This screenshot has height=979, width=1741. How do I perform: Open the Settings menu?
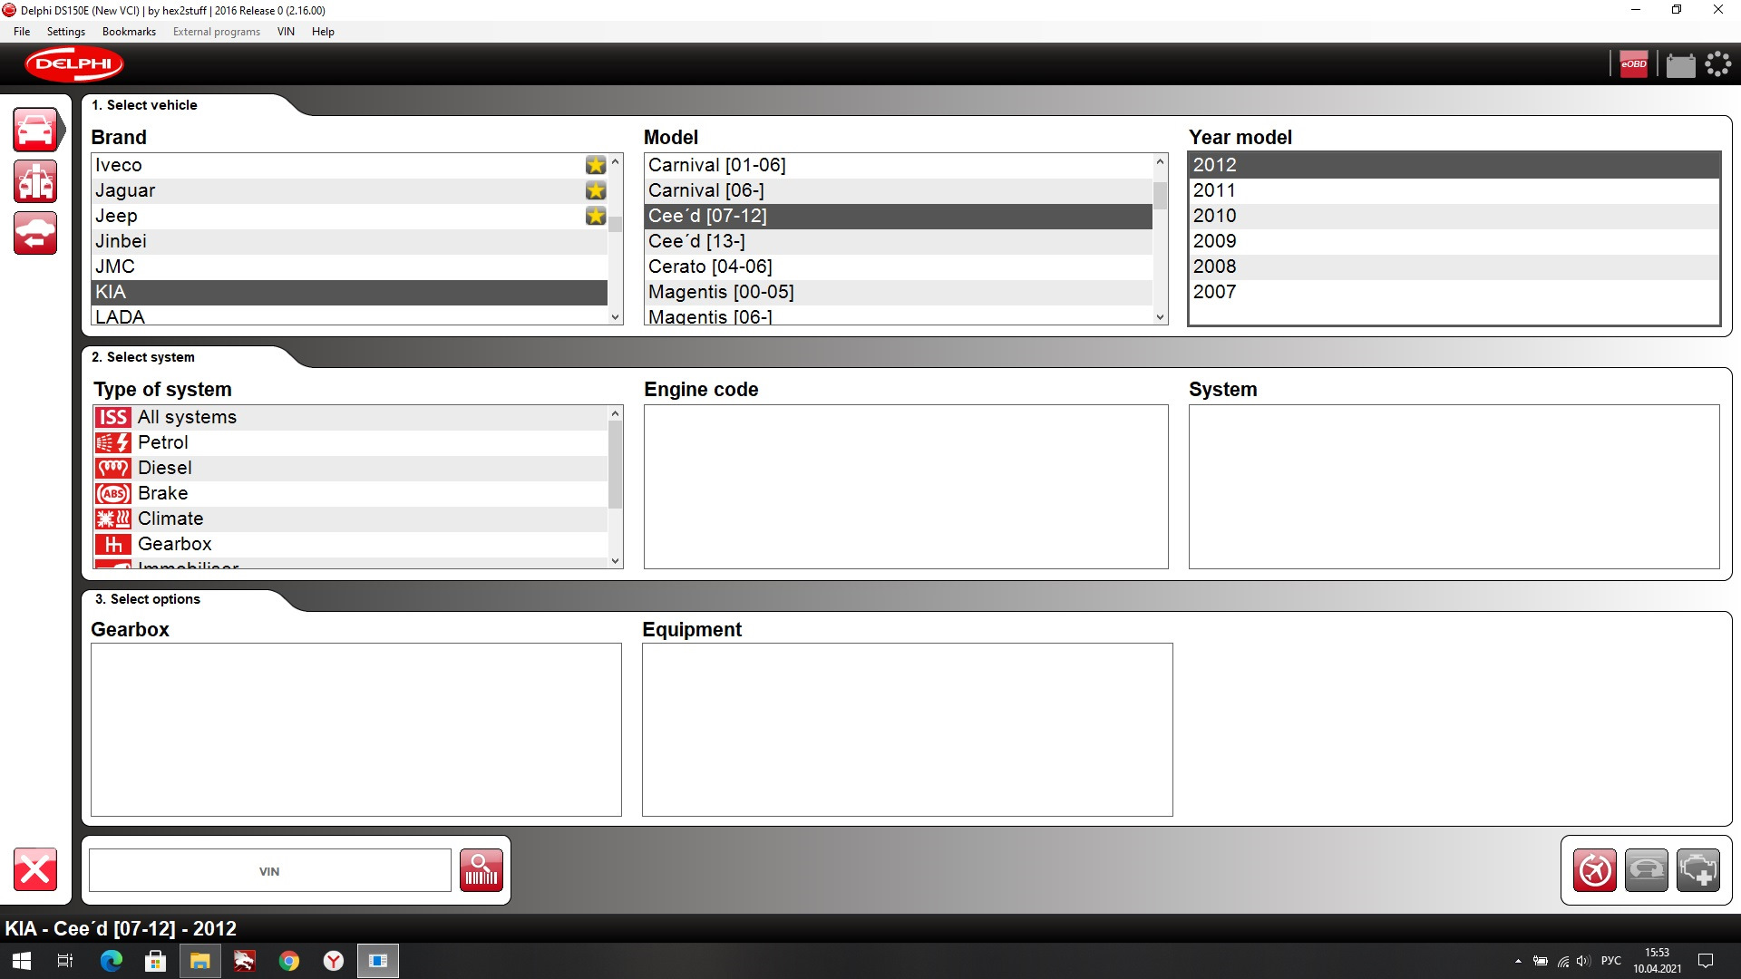pyautogui.click(x=65, y=32)
